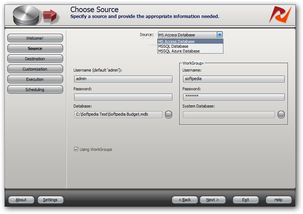303x214 pixels.
Task: Browse for the WorkGroup System Database file
Action: (x=281, y=115)
